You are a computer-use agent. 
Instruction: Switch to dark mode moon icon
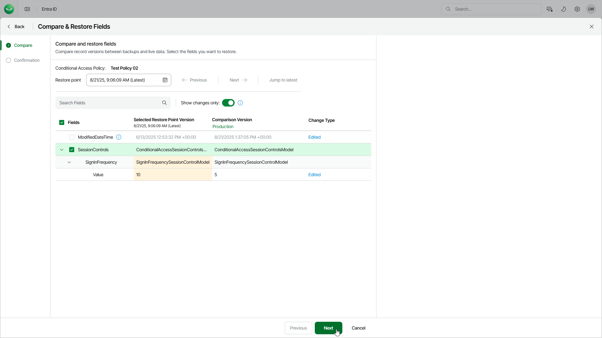click(x=563, y=9)
